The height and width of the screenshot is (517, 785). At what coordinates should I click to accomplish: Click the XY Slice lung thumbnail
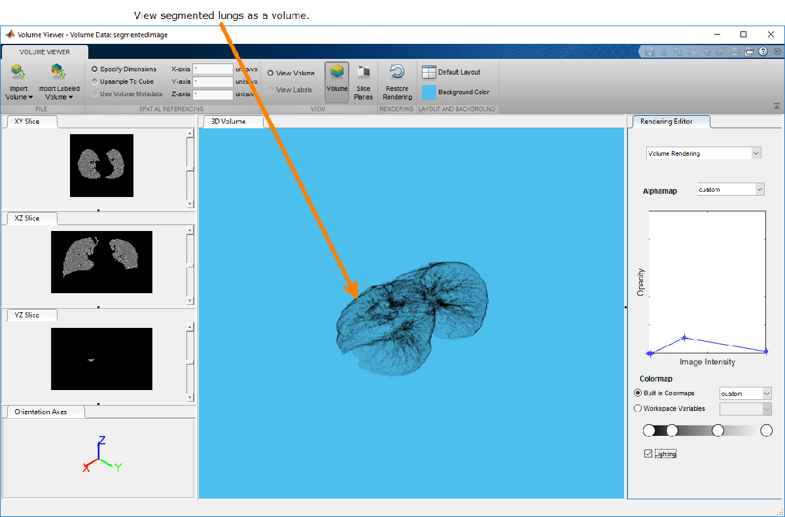coord(101,165)
